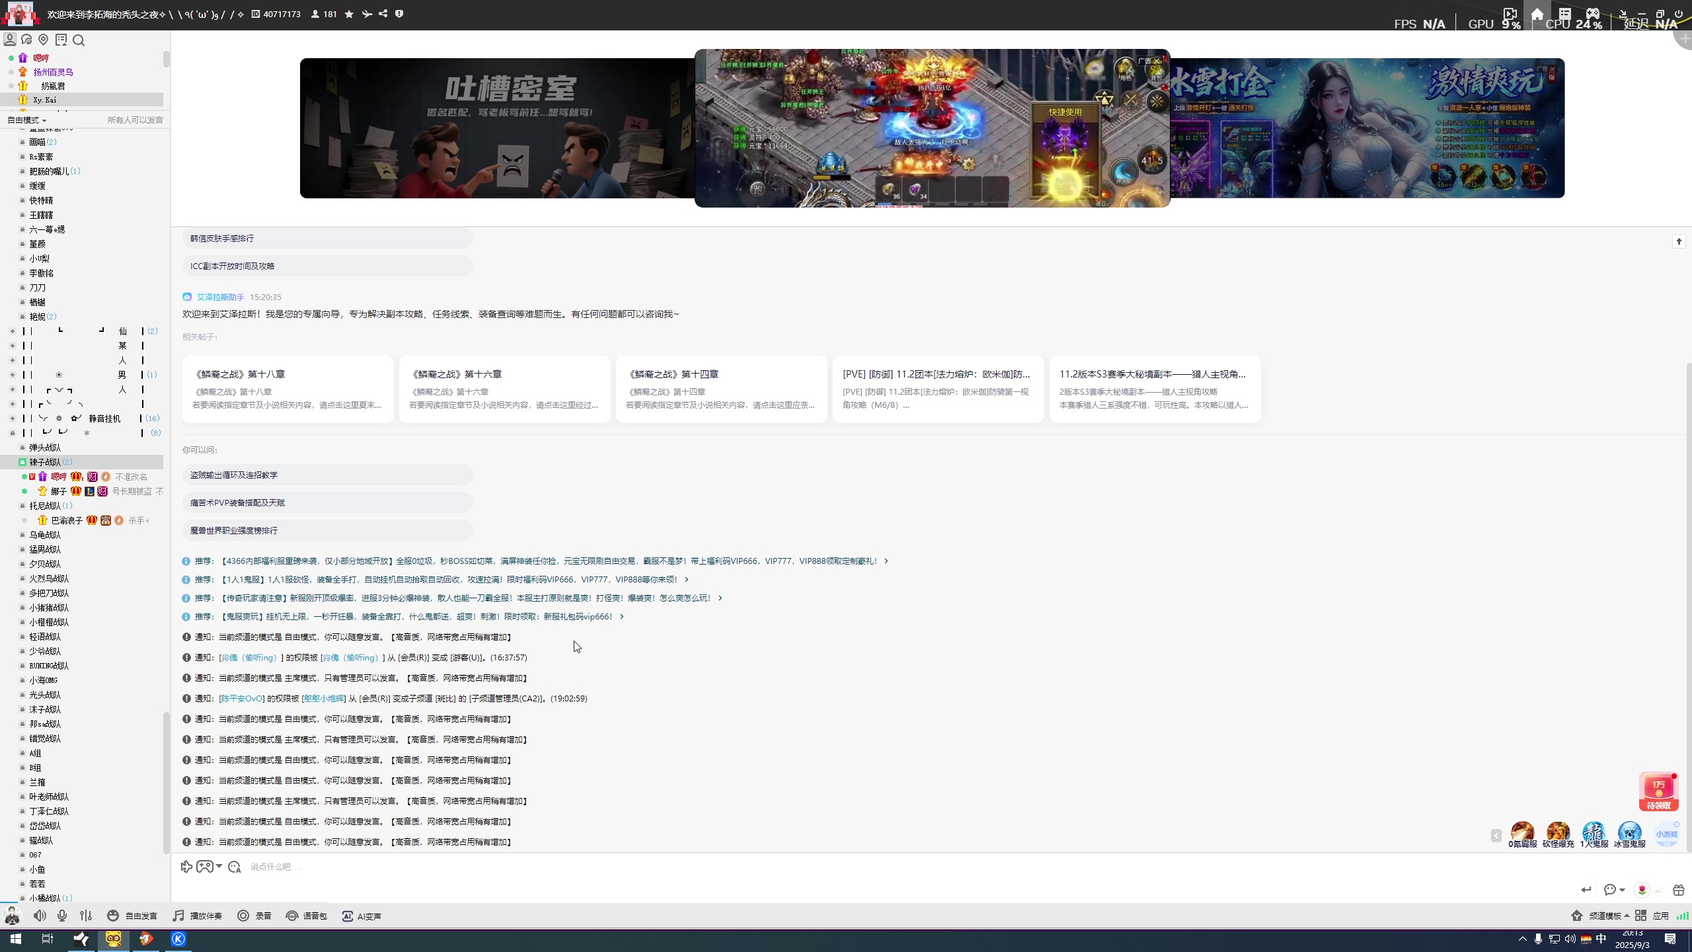Click the 小游戏 ad bubble
This screenshot has height=952, width=1692.
pos(1667,834)
